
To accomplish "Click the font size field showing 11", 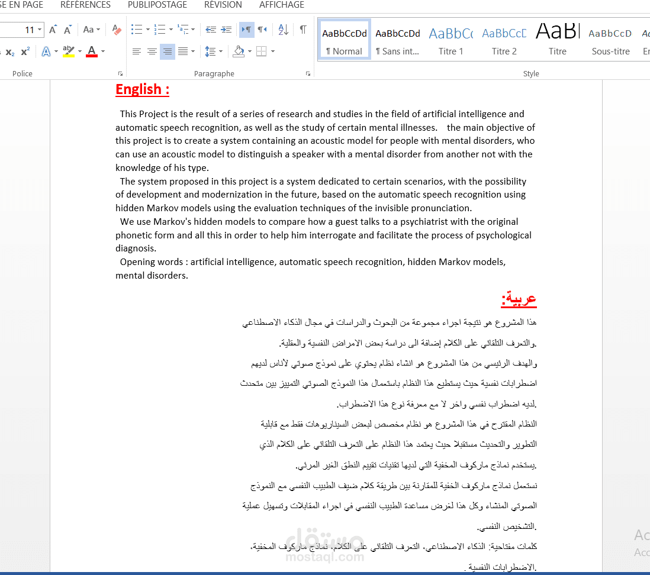I will pyautogui.click(x=19, y=30).
